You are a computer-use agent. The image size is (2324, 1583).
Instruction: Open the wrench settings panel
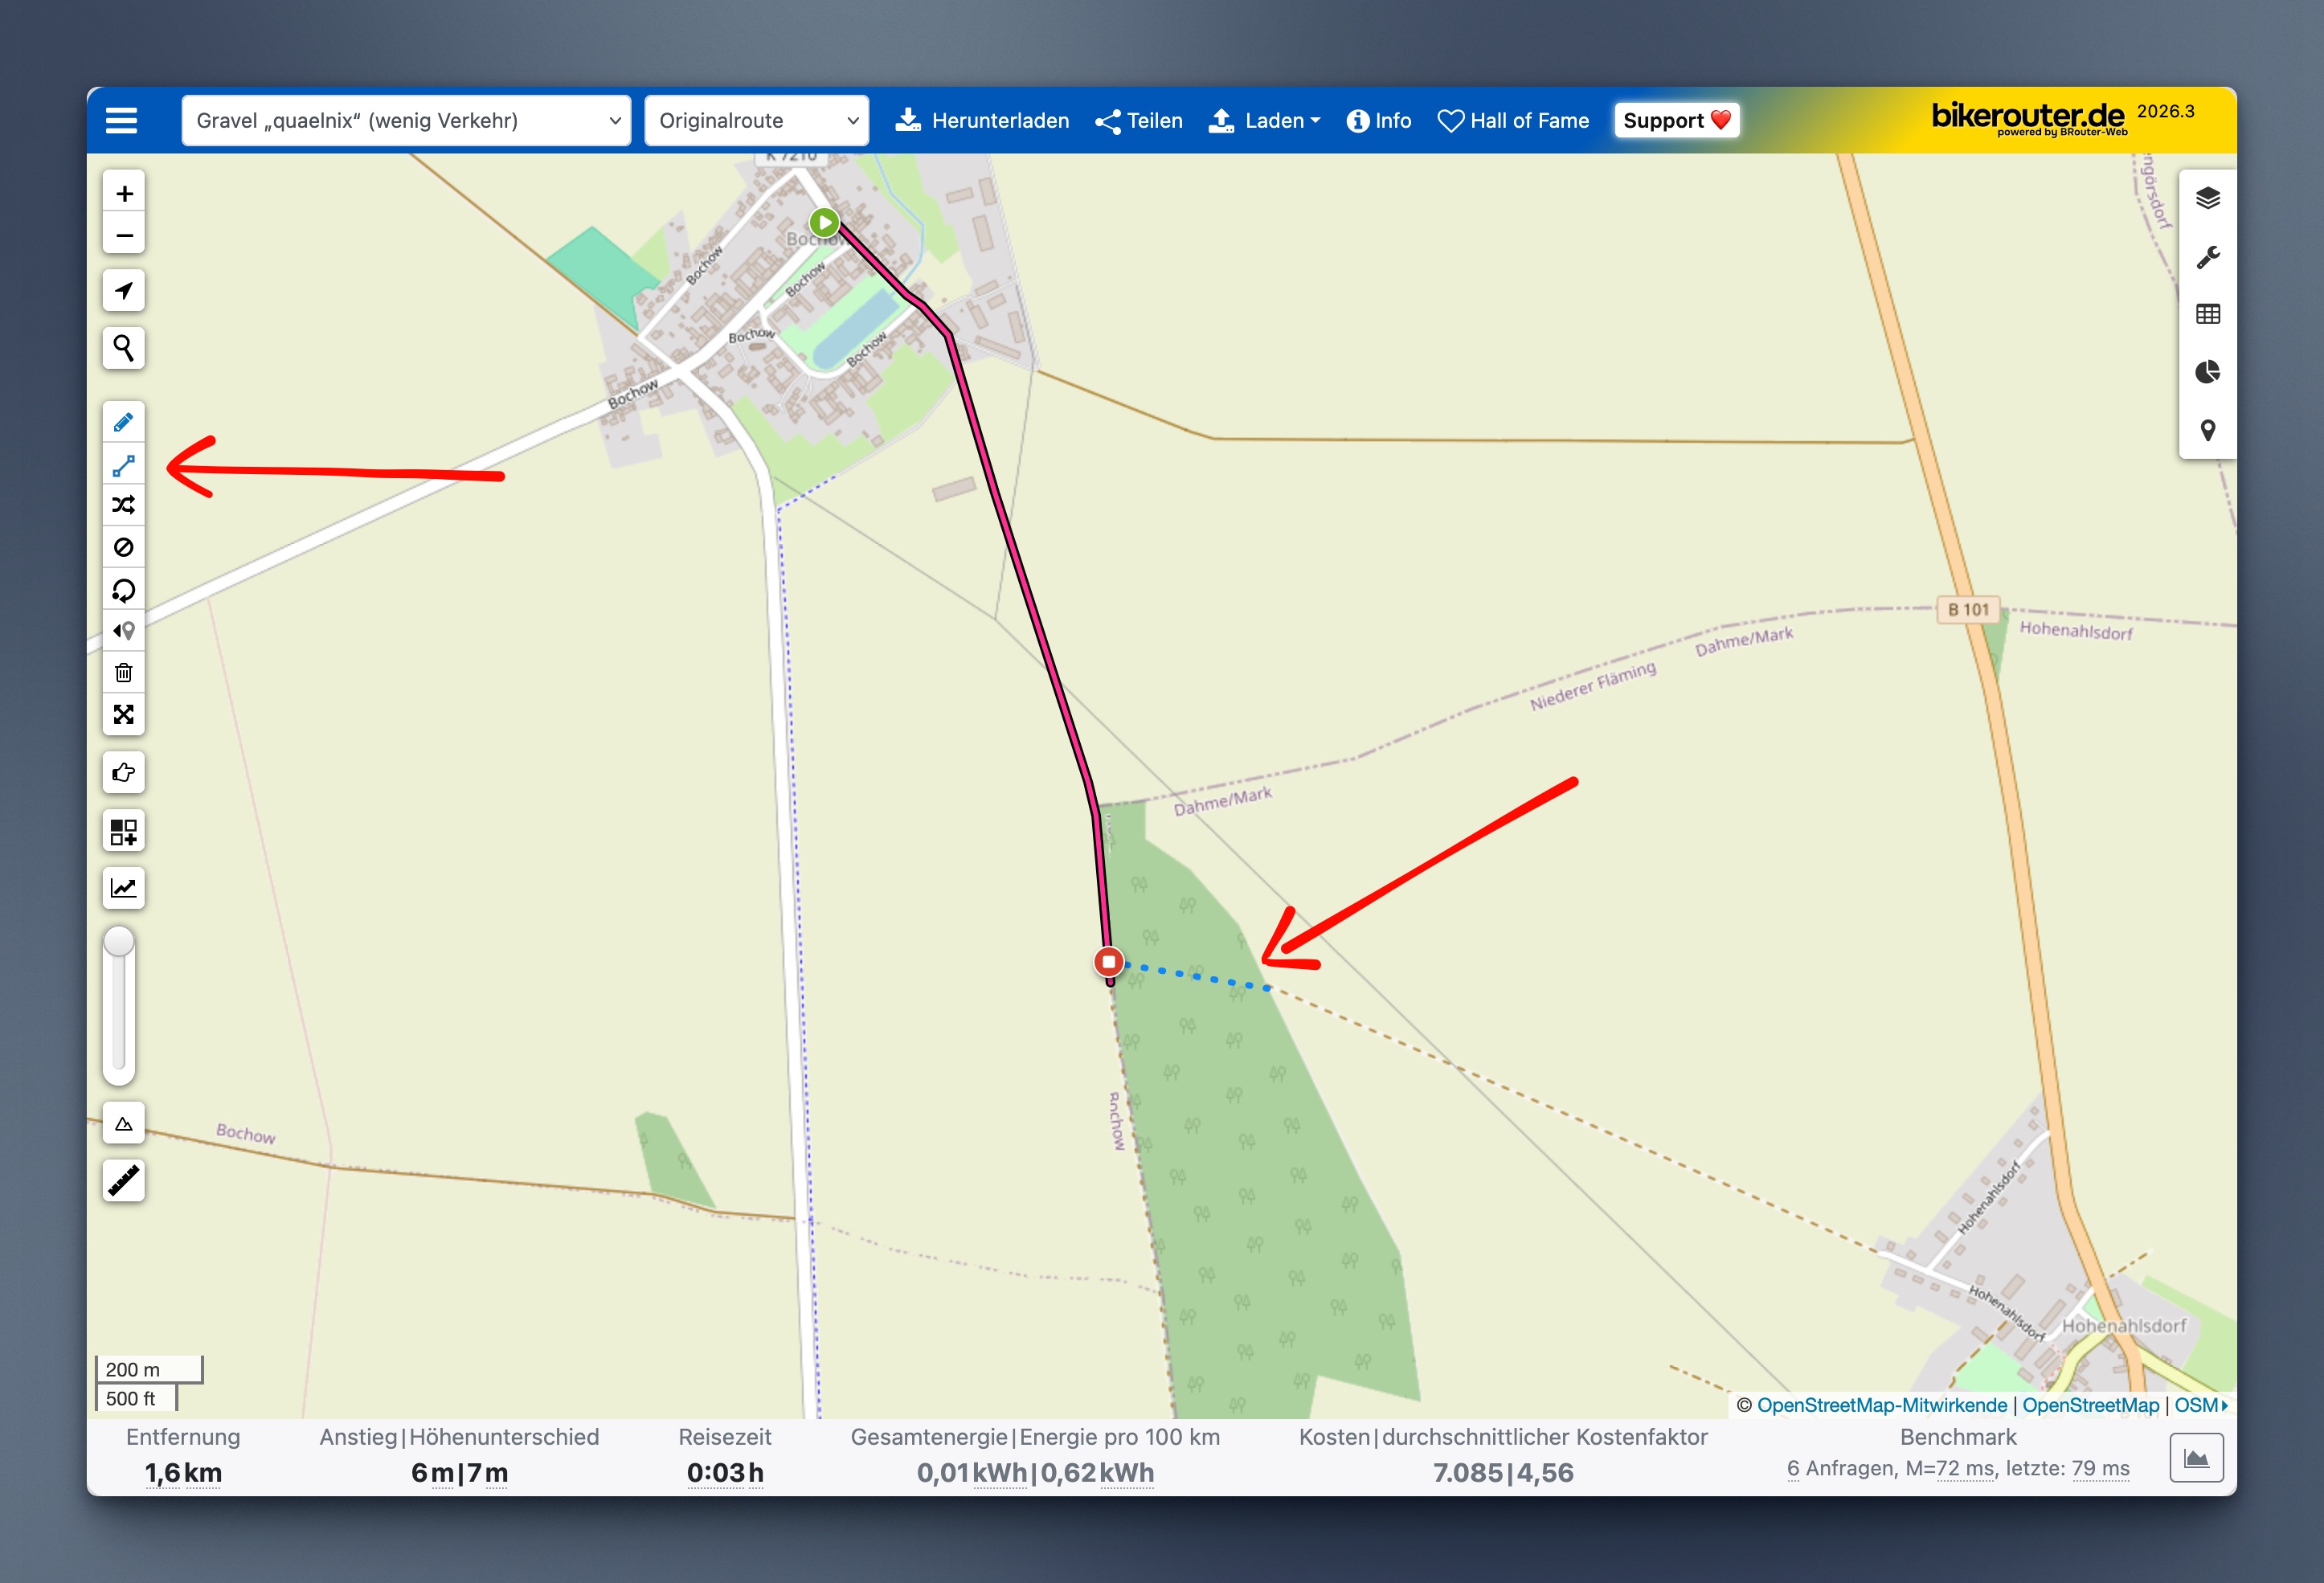2207,257
